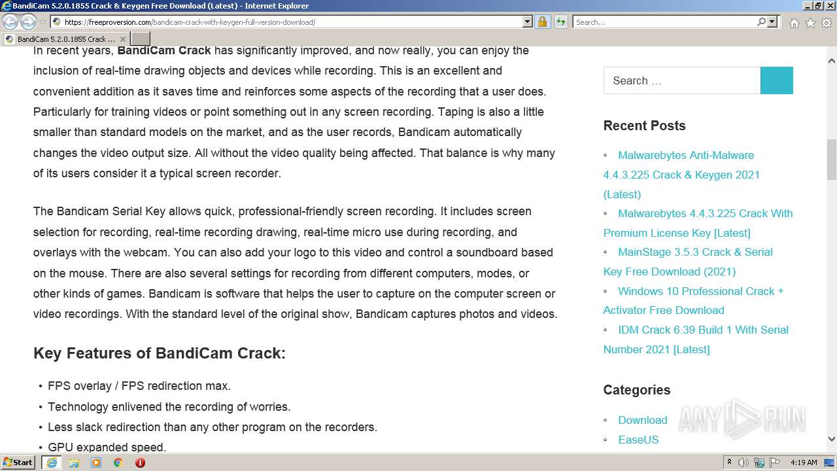837x471 pixels.
Task: Go back with the browser Back arrow
Action: click(10, 22)
